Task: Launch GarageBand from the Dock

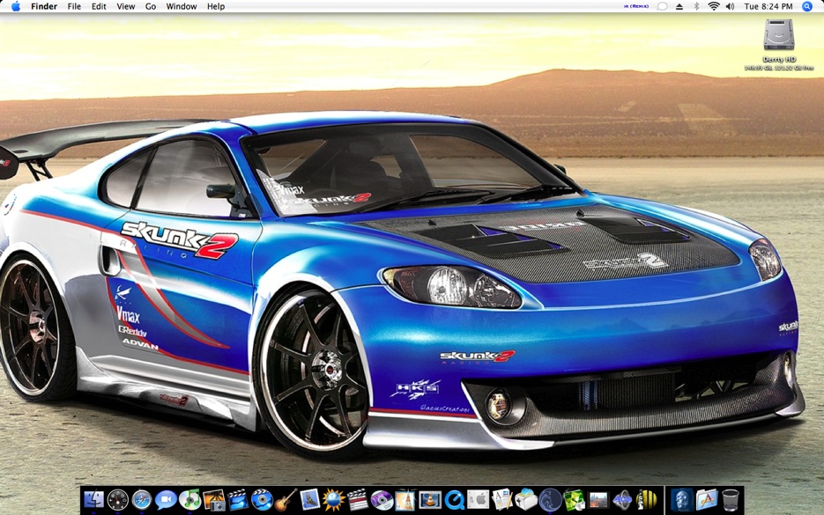Action: tap(286, 500)
